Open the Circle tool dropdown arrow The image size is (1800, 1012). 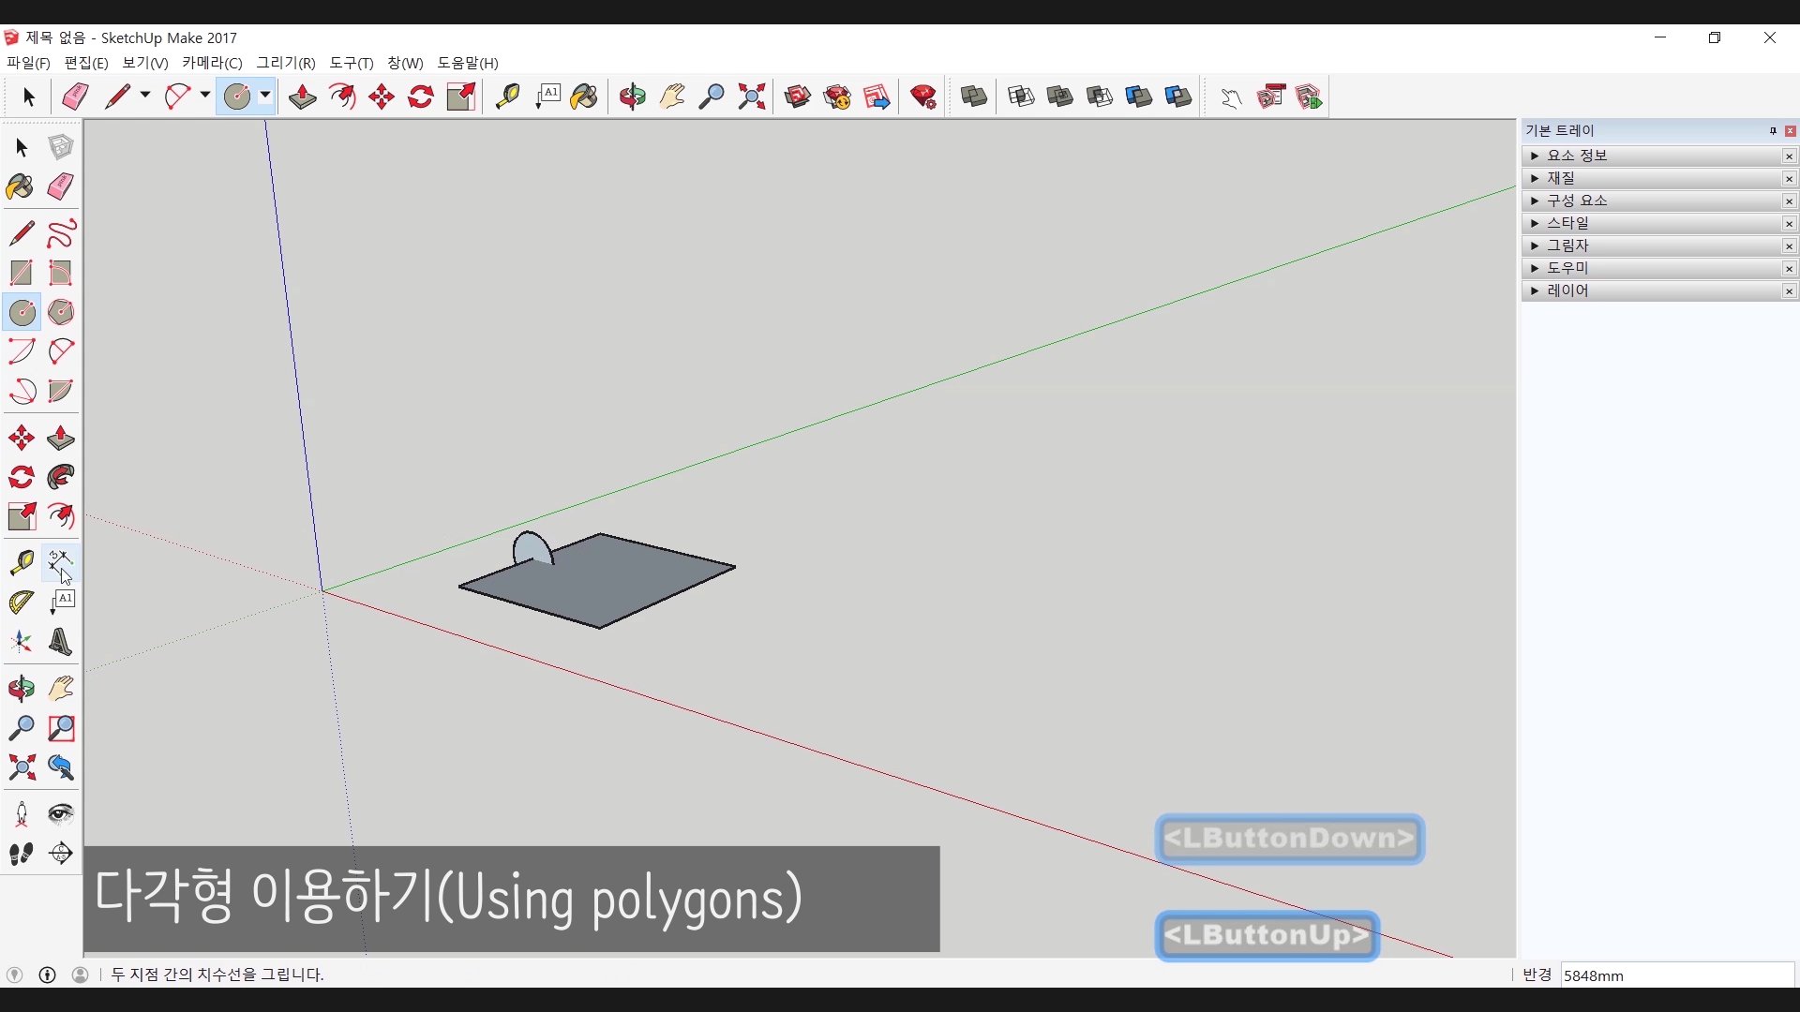click(265, 96)
